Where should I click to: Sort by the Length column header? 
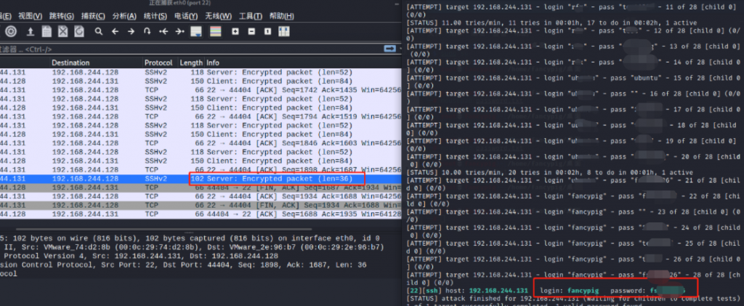[191, 63]
